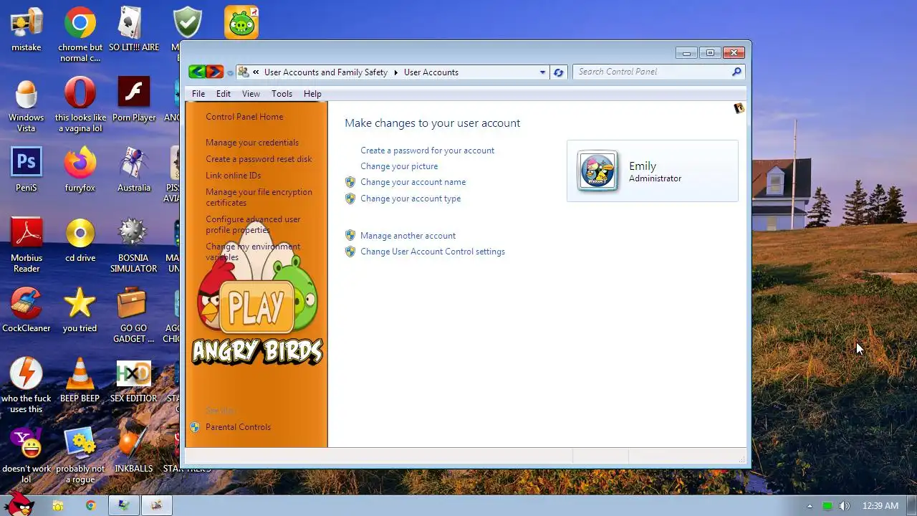
Task: Click the 'User Accounts and Family Safety' breadcrumb
Action: click(325, 72)
